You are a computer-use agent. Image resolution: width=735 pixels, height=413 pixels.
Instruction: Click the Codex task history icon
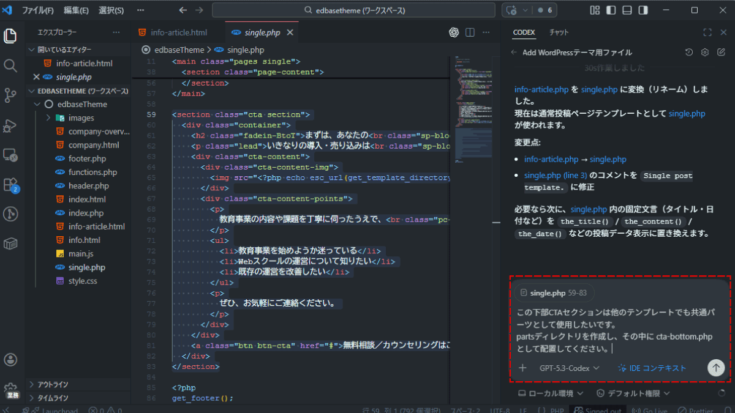tap(689, 53)
